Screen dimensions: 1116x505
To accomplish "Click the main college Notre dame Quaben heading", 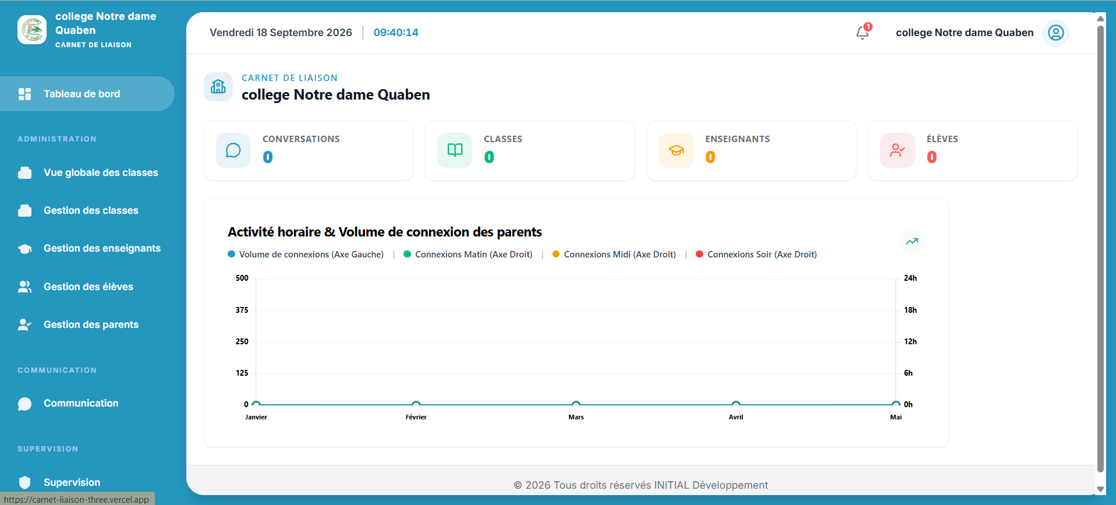I will pyautogui.click(x=336, y=95).
